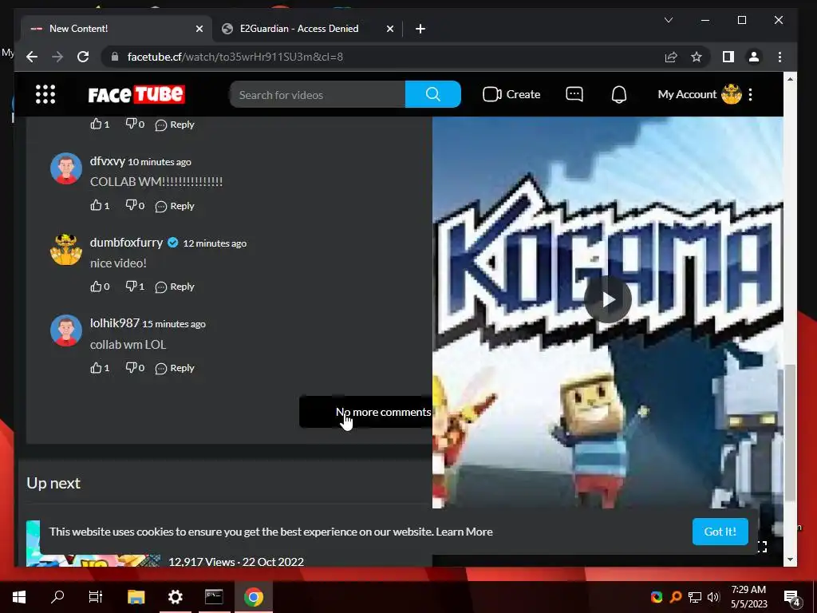817x613 pixels.
Task: Toggle the Chrome side panel
Action: 728,57
